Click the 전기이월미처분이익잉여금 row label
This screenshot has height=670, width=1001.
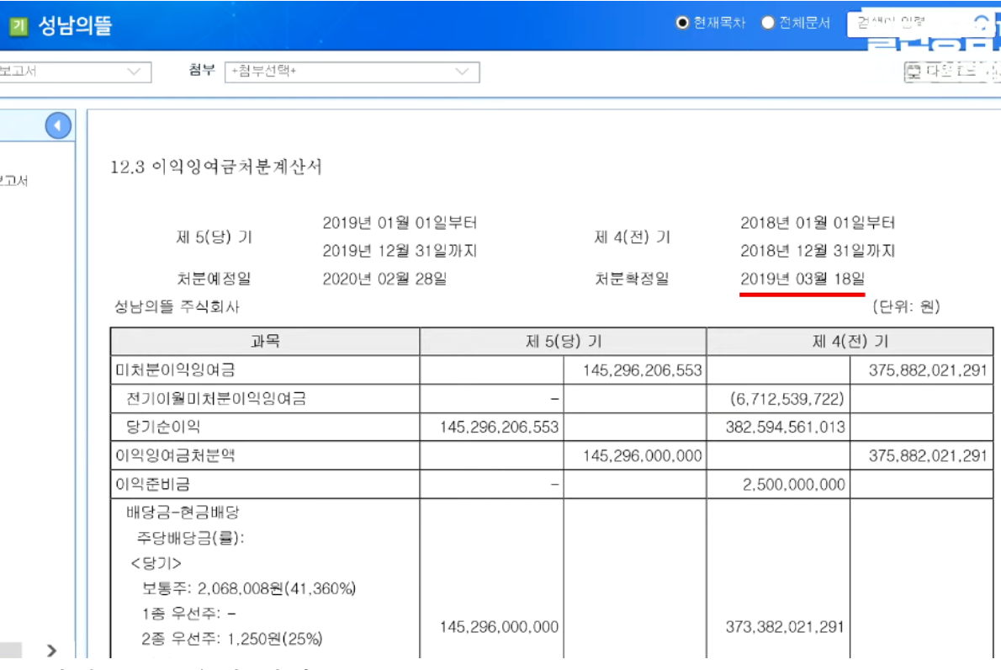[x=216, y=399]
